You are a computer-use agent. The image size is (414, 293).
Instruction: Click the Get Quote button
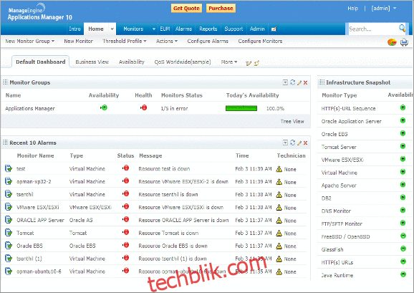186,9
